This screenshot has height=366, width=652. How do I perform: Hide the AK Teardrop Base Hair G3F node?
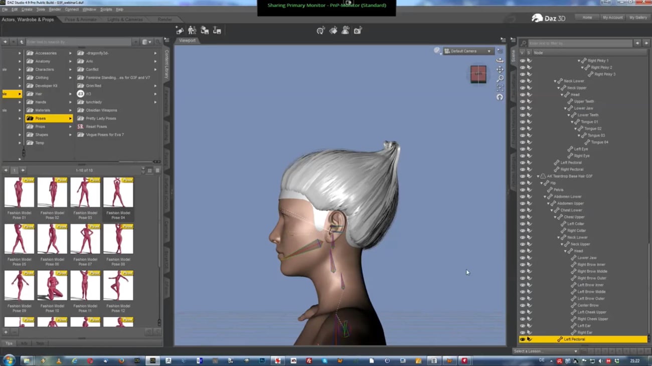(x=523, y=176)
